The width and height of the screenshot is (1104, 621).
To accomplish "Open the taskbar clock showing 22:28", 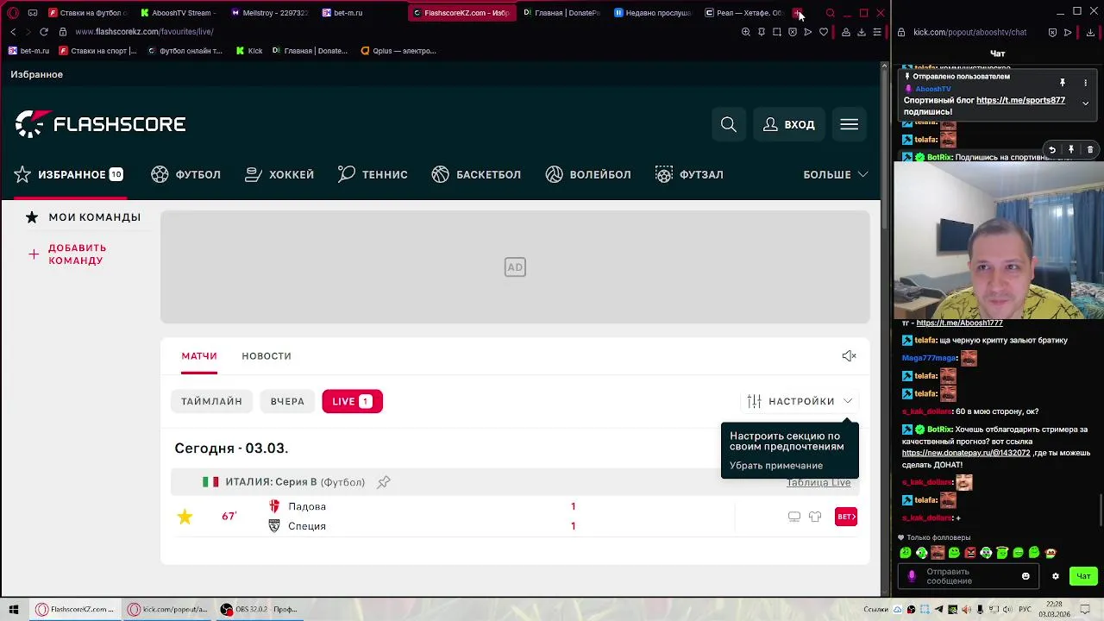I will click(x=1055, y=610).
